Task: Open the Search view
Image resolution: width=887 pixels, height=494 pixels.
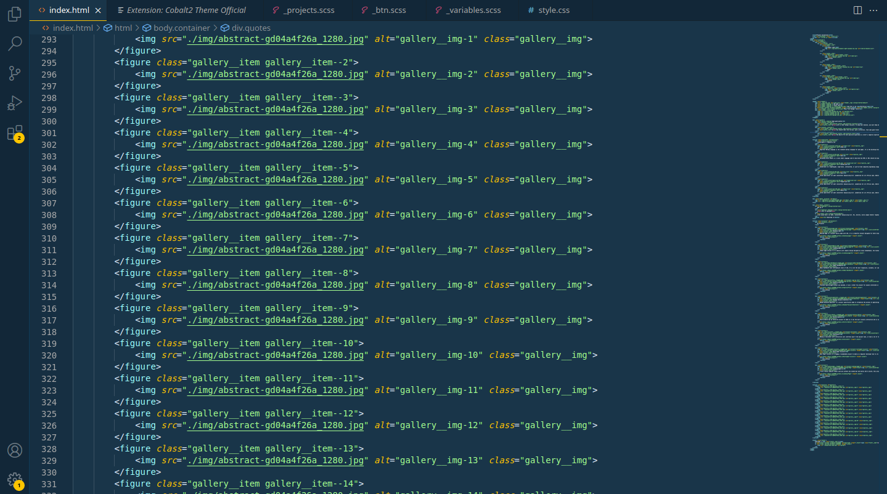Action: [15, 44]
